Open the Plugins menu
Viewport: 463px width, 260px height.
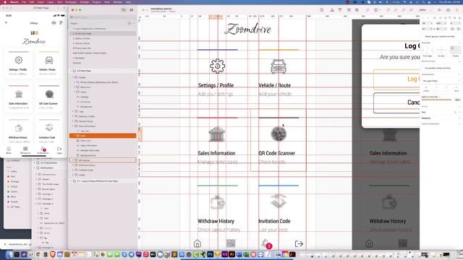coord(96,1)
